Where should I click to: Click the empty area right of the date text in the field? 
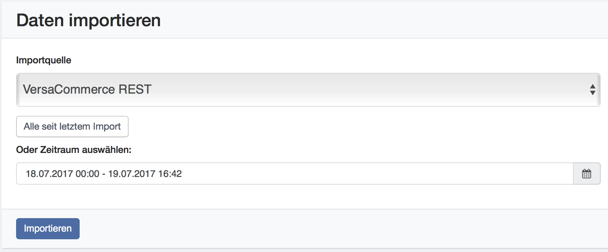pyautogui.click(x=376, y=174)
